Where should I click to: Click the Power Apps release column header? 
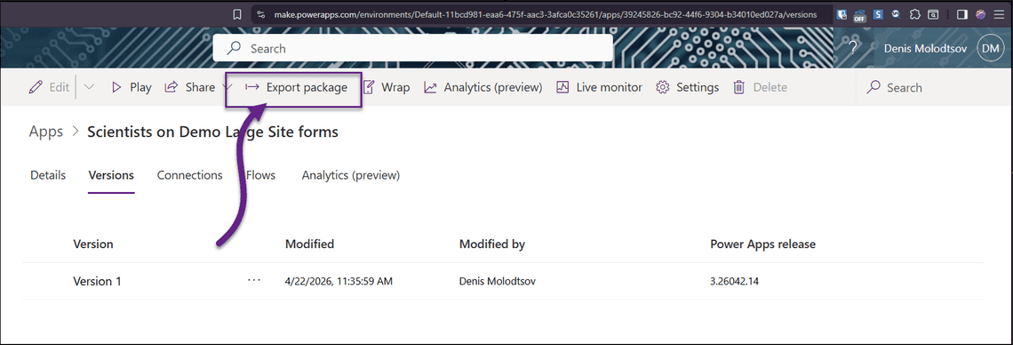click(x=763, y=245)
